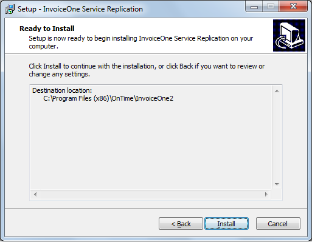
Task: Click the left arrow of the horizontal scrollbar
Action: click(x=35, y=195)
